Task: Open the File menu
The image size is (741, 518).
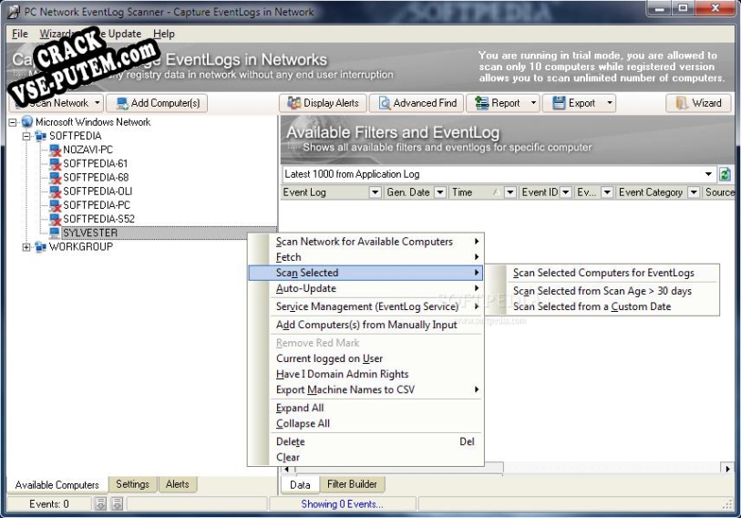Action: pyautogui.click(x=19, y=34)
